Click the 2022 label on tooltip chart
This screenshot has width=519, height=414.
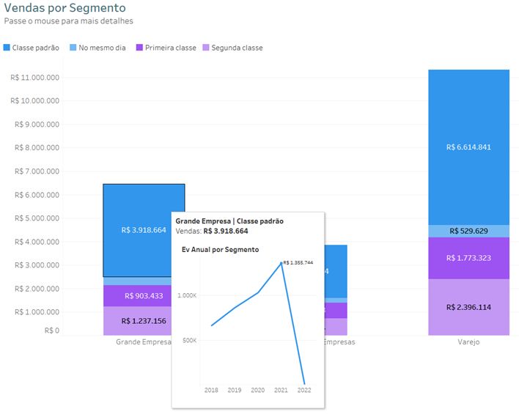[x=304, y=390]
